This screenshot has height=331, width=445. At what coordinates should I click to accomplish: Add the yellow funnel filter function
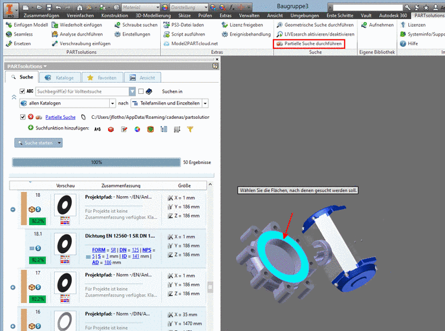click(190, 130)
